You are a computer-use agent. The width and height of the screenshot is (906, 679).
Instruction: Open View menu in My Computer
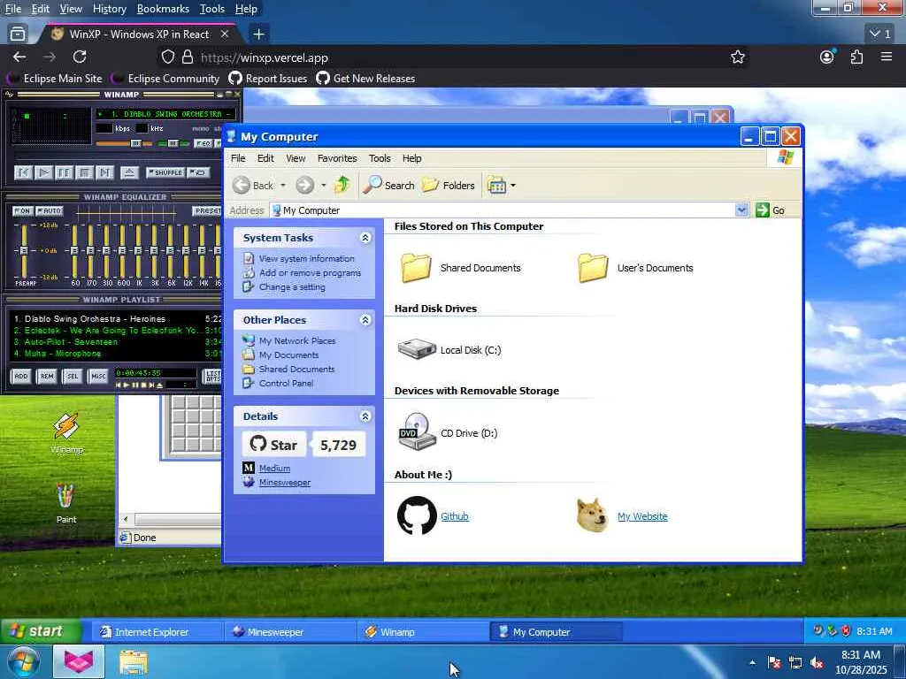point(296,158)
